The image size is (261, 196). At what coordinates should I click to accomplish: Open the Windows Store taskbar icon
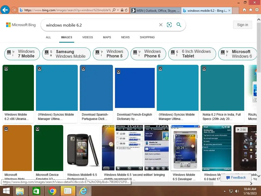point(36,191)
